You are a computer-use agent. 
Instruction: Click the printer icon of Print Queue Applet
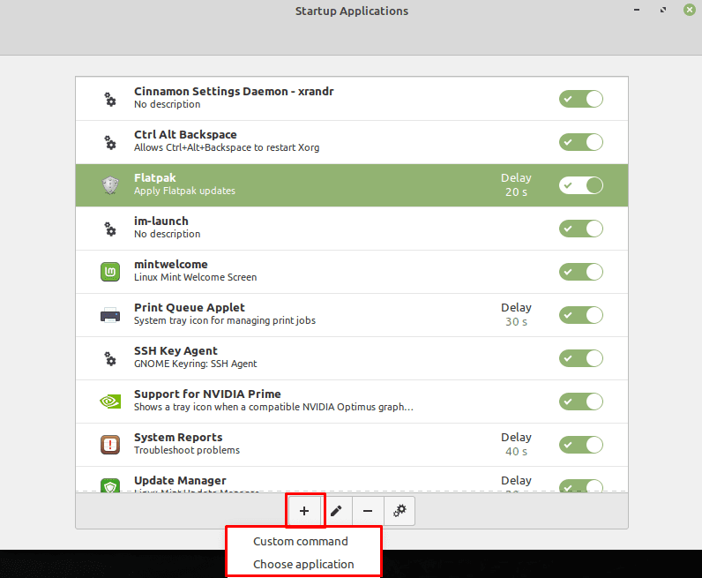click(x=110, y=315)
